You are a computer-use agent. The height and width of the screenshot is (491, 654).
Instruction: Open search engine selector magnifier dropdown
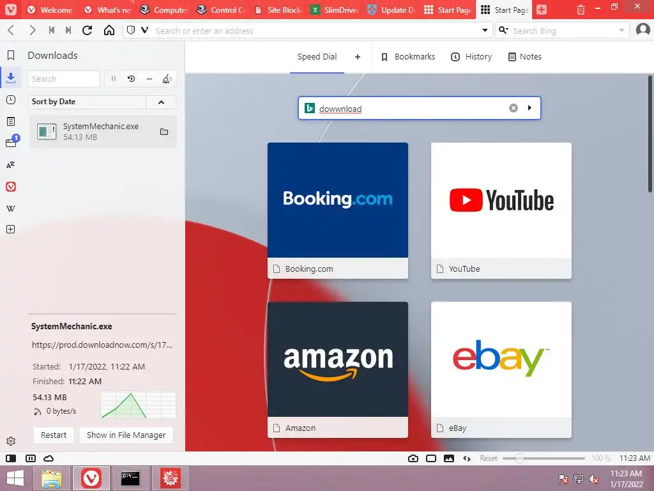[x=503, y=30]
